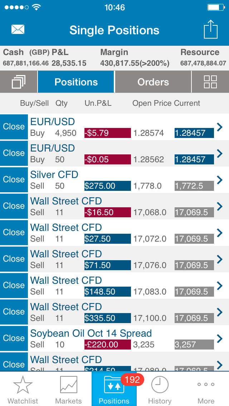Tap the $275.00 Silver P&L cell
The height and width of the screenshot is (406, 229).
[107, 186]
